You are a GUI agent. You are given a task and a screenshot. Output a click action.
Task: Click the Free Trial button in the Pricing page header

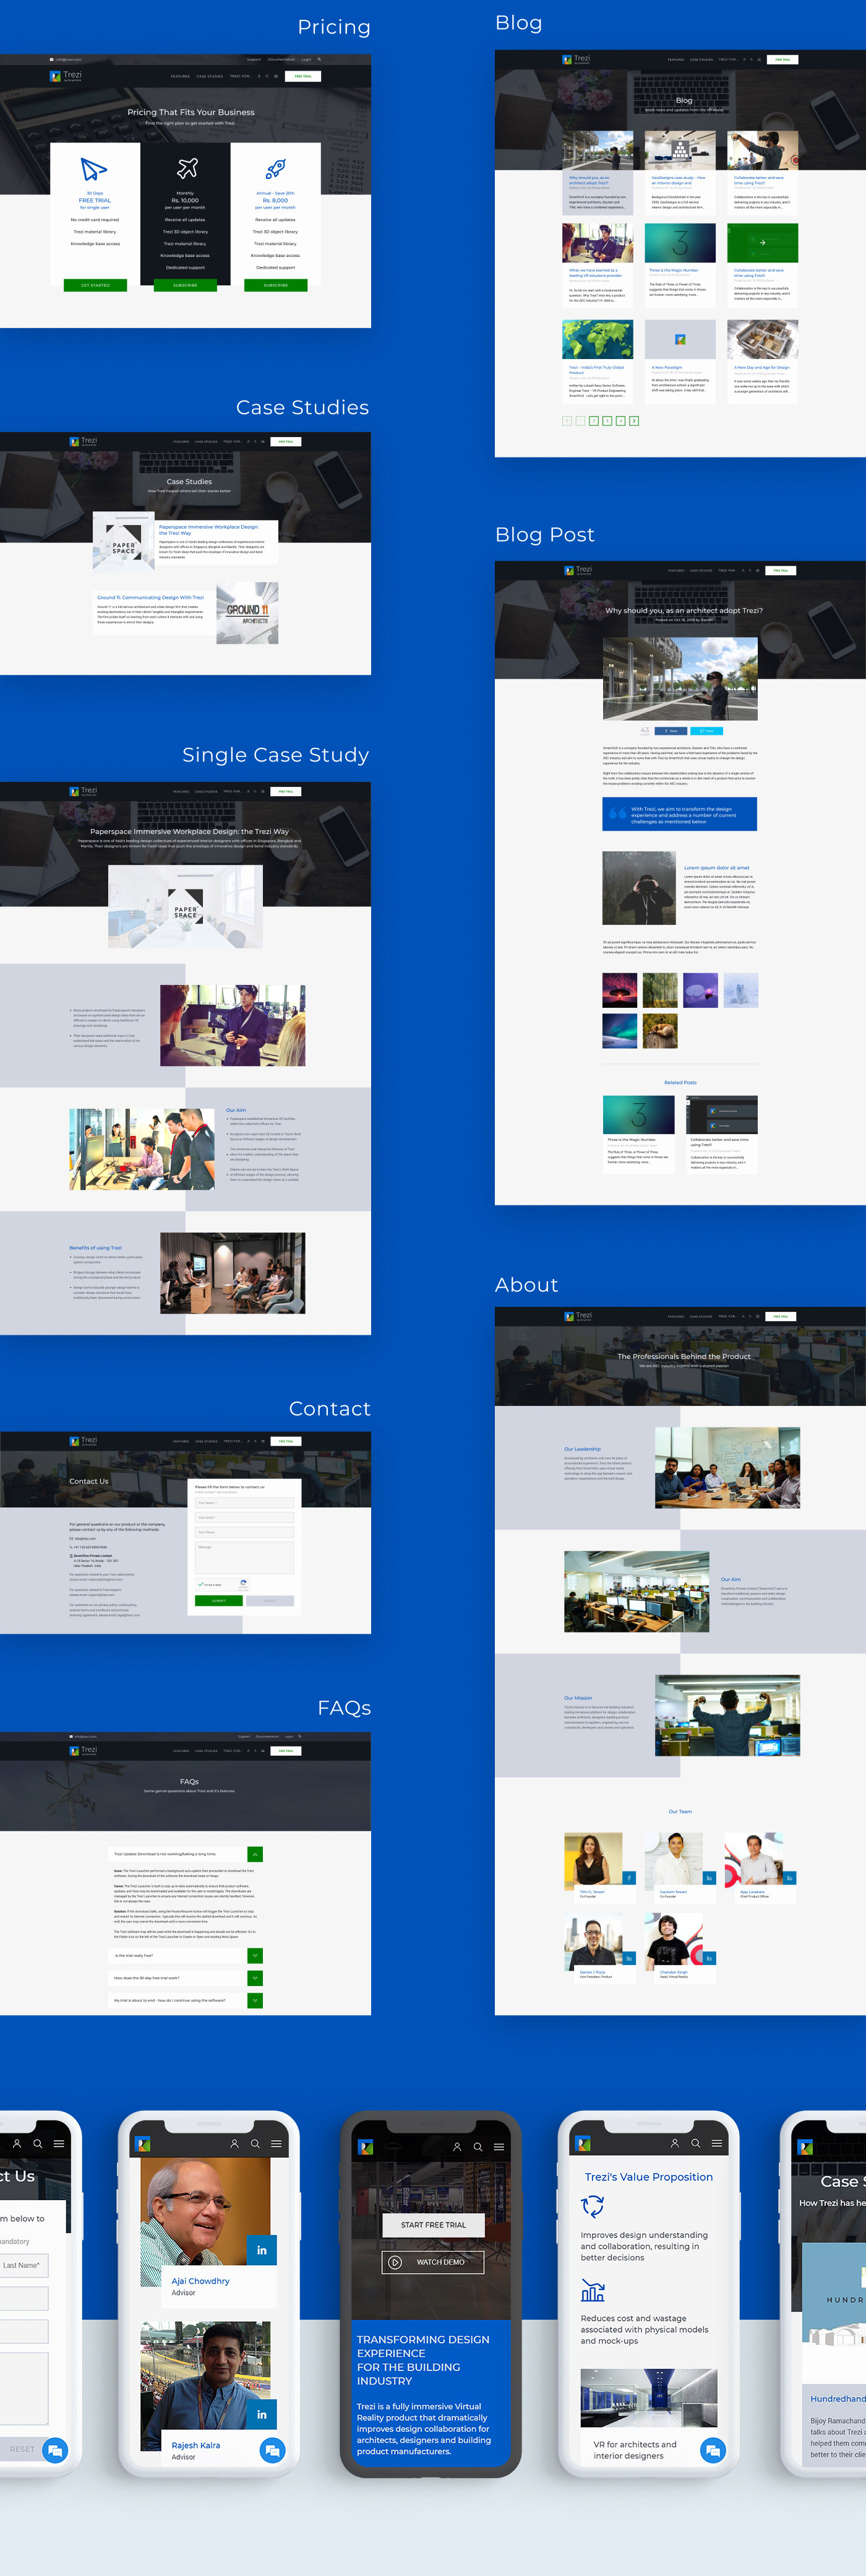tap(302, 76)
